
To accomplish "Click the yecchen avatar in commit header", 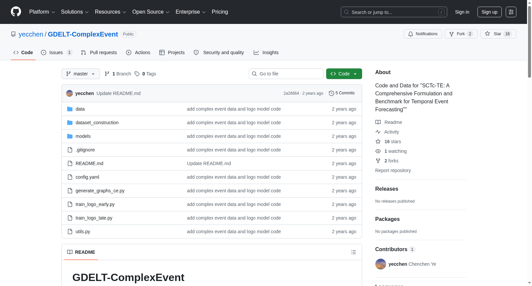I will 69,93.
